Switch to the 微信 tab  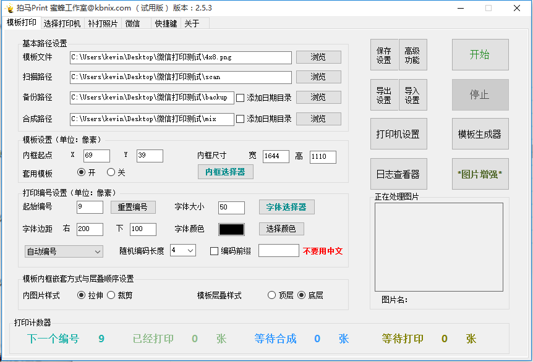click(134, 22)
